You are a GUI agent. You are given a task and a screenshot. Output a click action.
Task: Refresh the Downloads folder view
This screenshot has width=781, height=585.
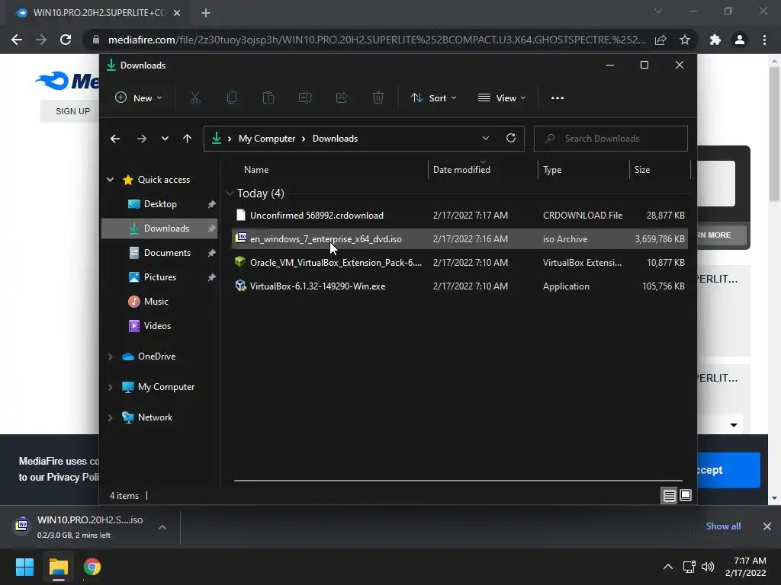coord(510,139)
